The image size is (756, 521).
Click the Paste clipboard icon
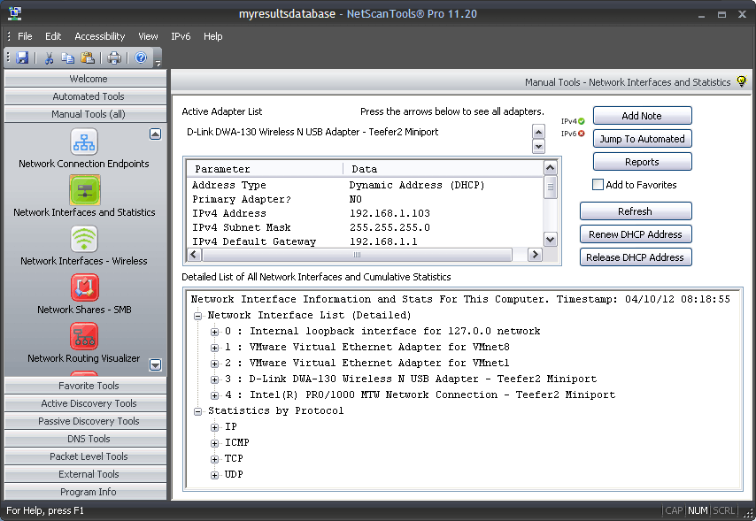click(88, 57)
